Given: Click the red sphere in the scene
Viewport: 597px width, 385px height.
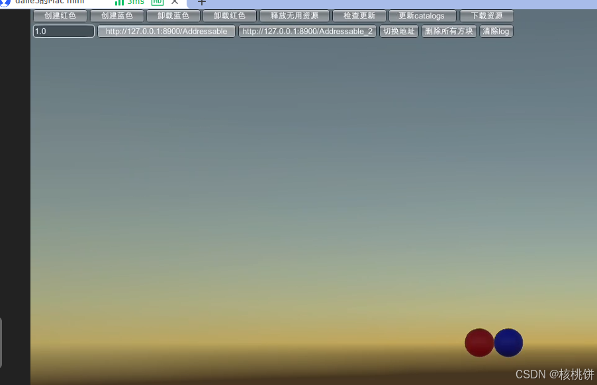Looking at the screenshot, I should point(479,343).
